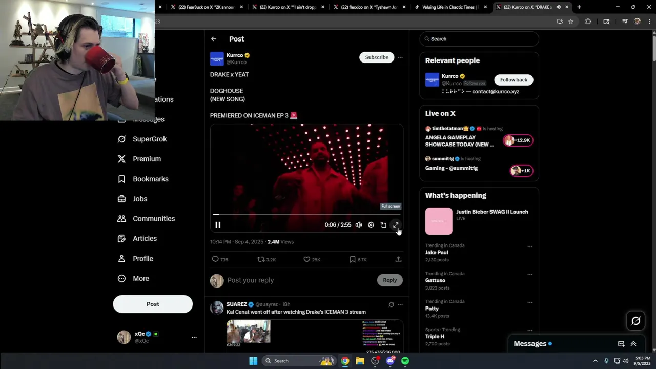The height and width of the screenshot is (369, 656).
Task: Open more options on SUAREZ reply
Action: pyautogui.click(x=400, y=304)
